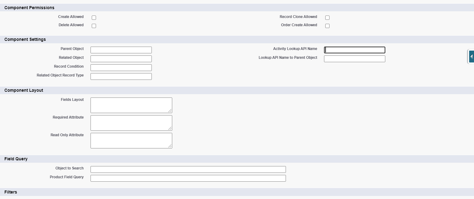Image resolution: width=474 pixels, height=199 pixels.
Task: Select the Read Only Attribute text area
Action: tap(131, 140)
